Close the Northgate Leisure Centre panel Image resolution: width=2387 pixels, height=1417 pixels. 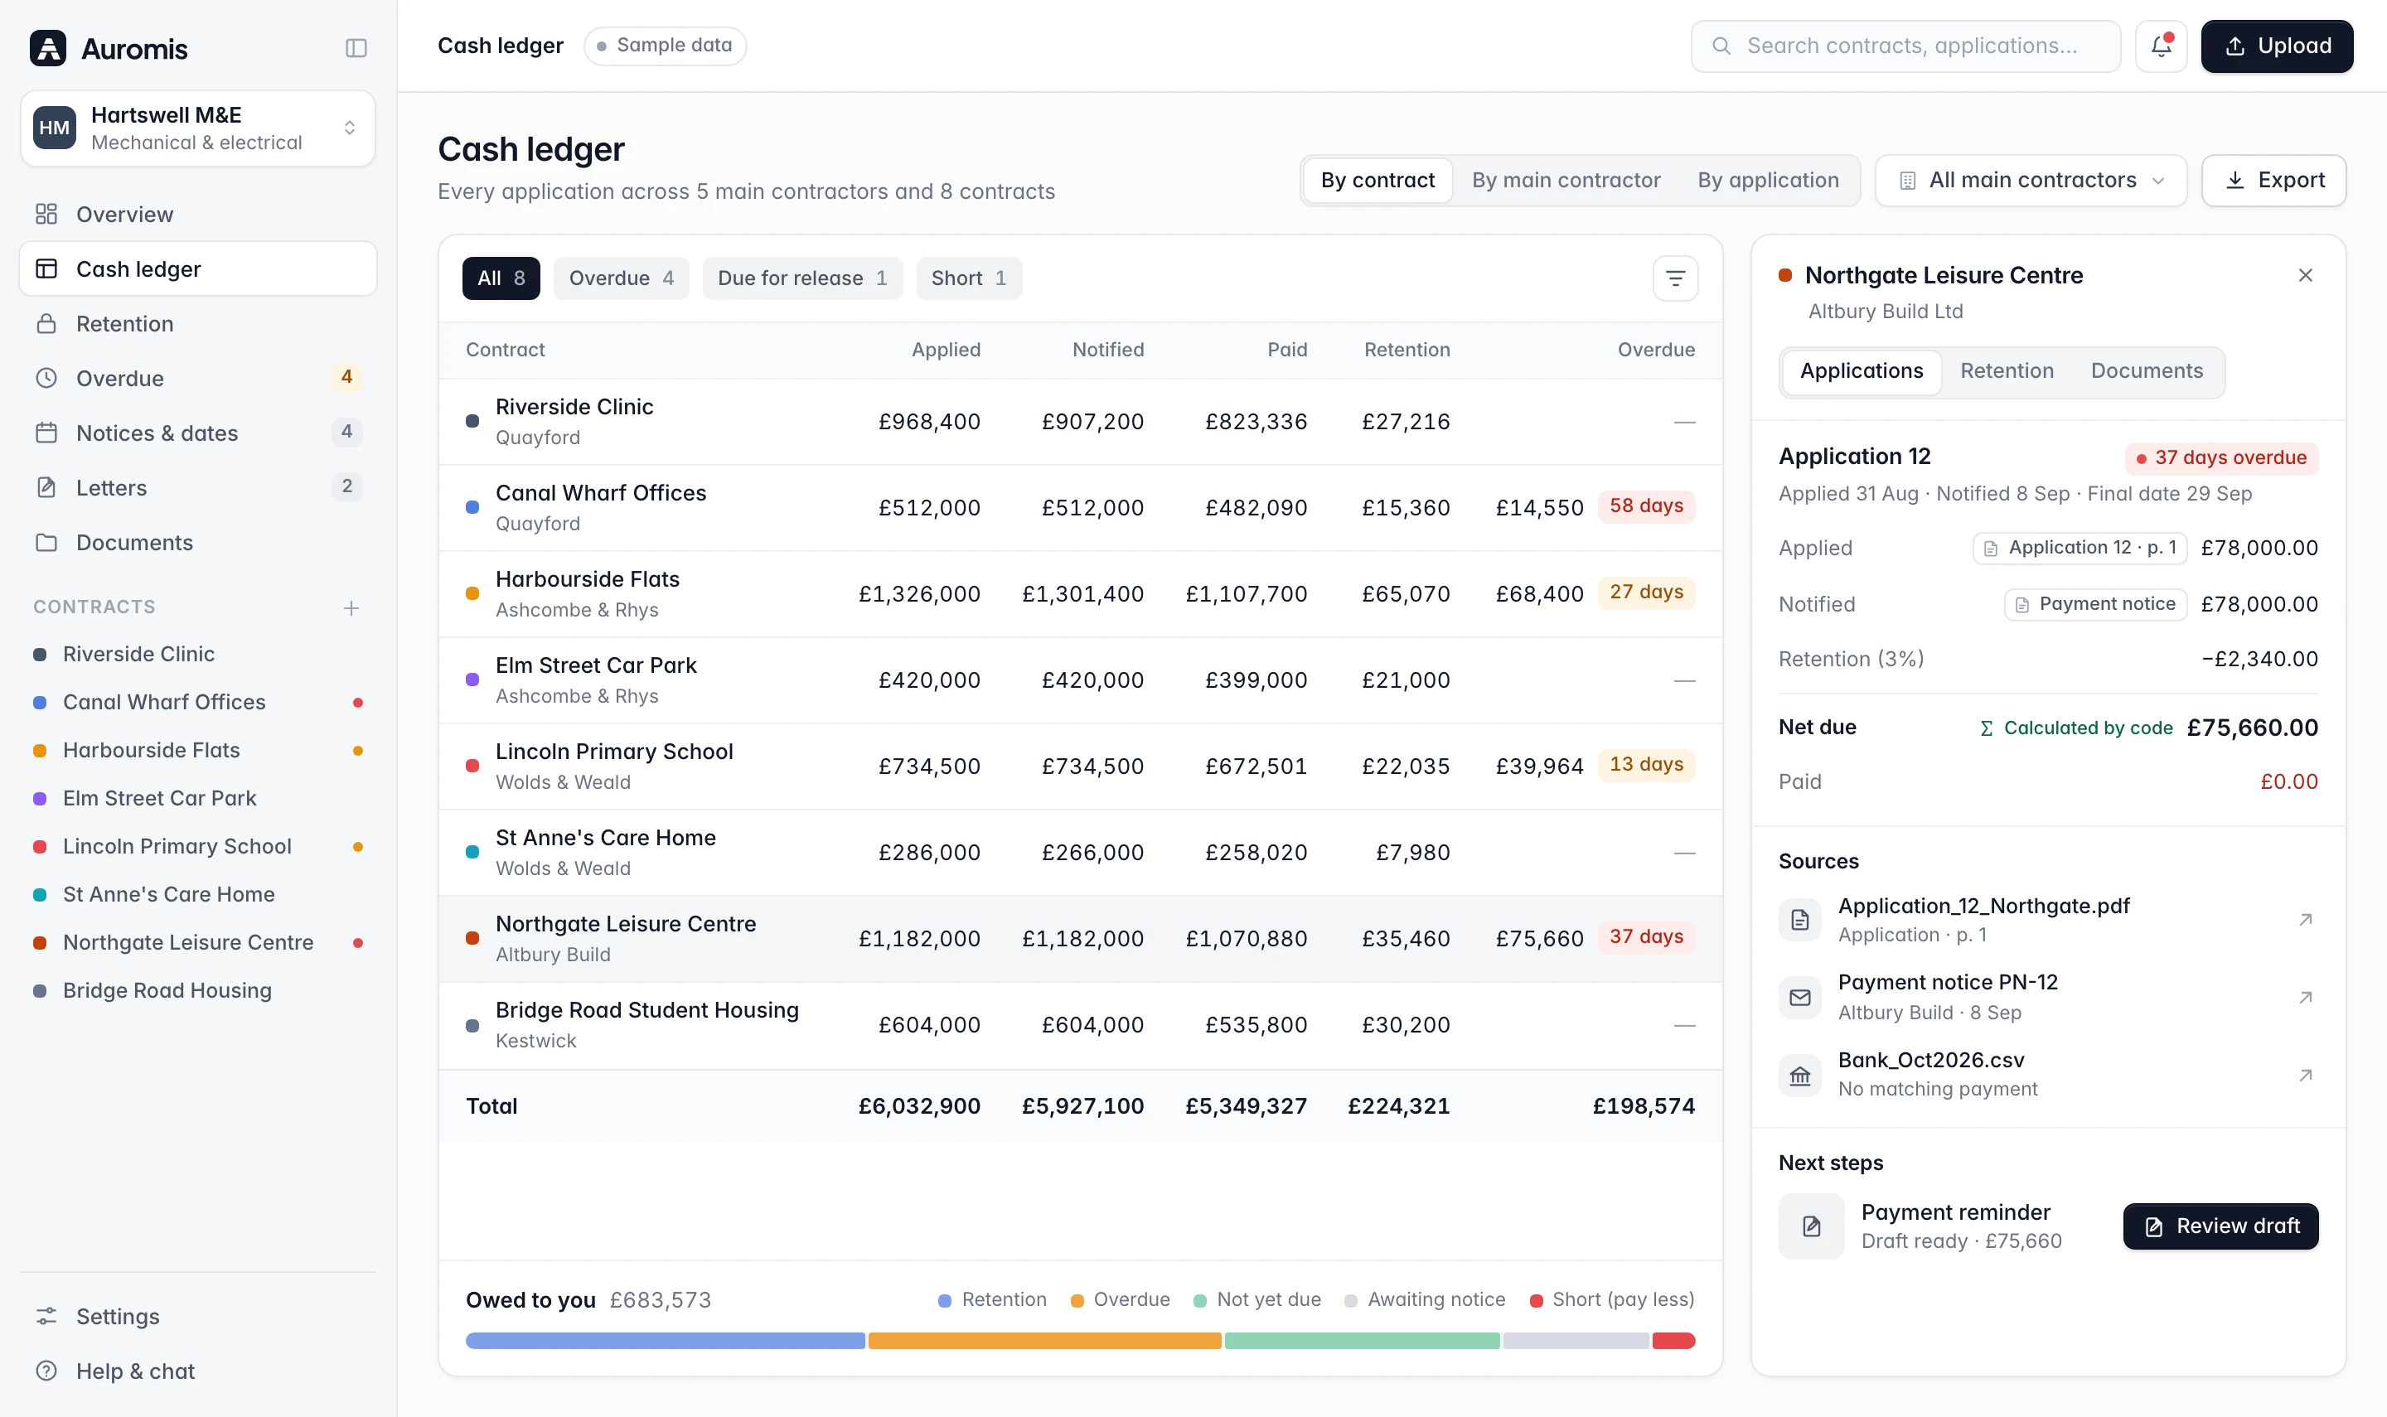[2305, 275]
